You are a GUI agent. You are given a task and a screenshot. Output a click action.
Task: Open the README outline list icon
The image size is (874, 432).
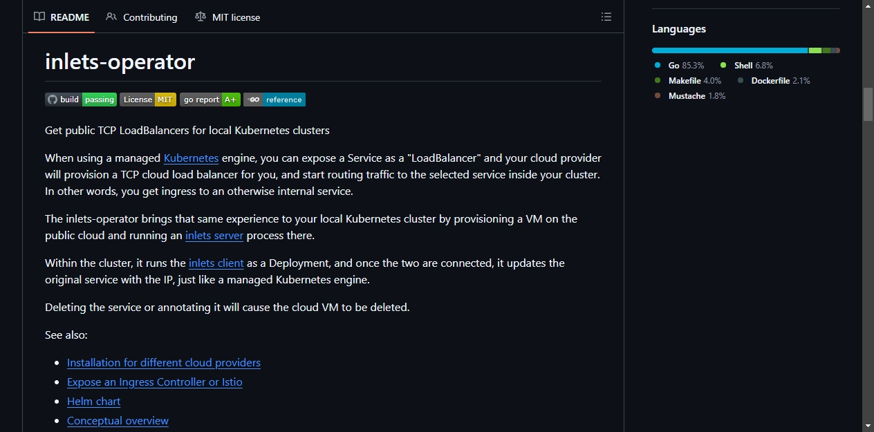click(606, 17)
